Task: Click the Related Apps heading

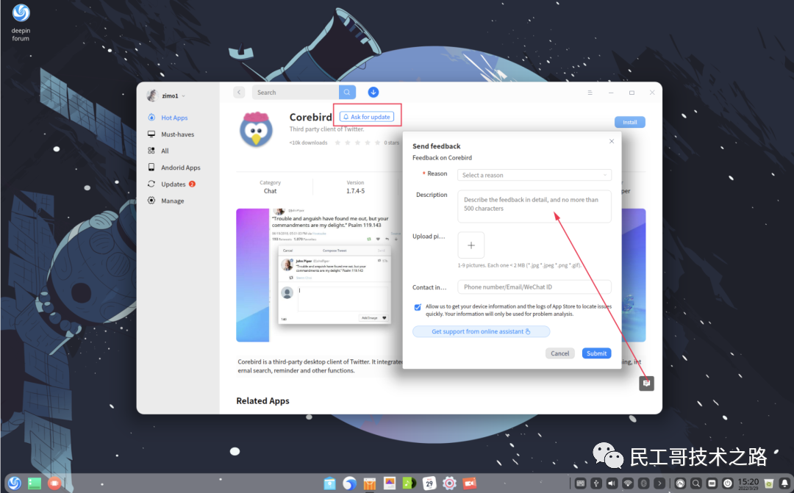Action: click(x=262, y=401)
